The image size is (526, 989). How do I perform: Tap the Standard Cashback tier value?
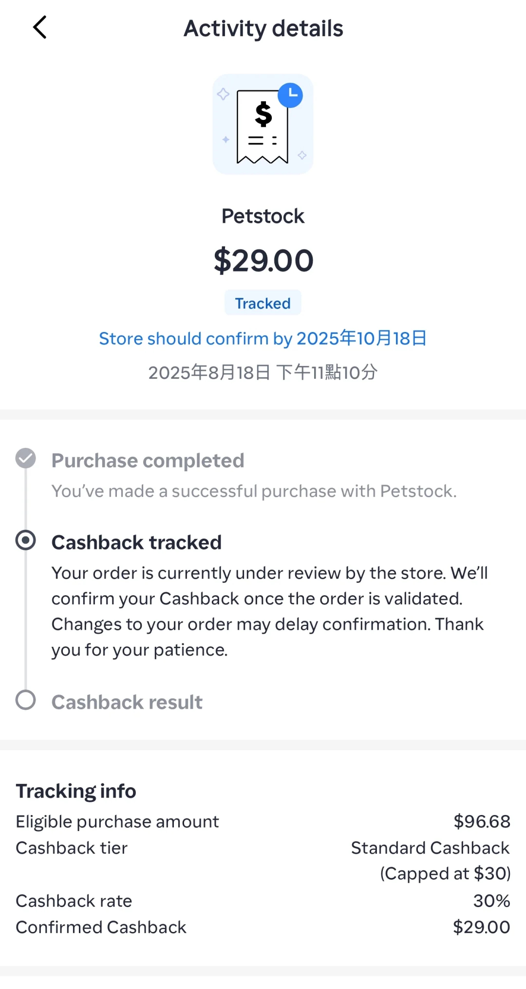(x=431, y=848)
